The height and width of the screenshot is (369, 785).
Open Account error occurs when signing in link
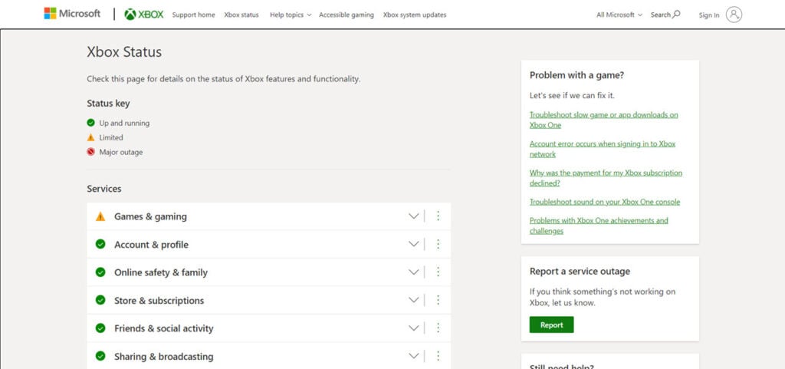click(603, 149)
